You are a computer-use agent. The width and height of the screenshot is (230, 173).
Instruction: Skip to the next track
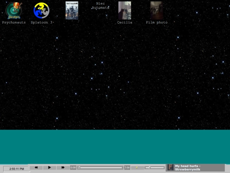tap(63, 167)
